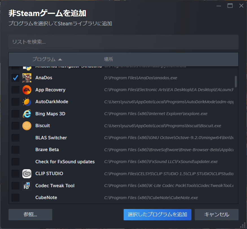Viewport: 247px width, 229px height.
Task: Click the K-Lite Codec Pack path text
Action: [x=169, y=186]
